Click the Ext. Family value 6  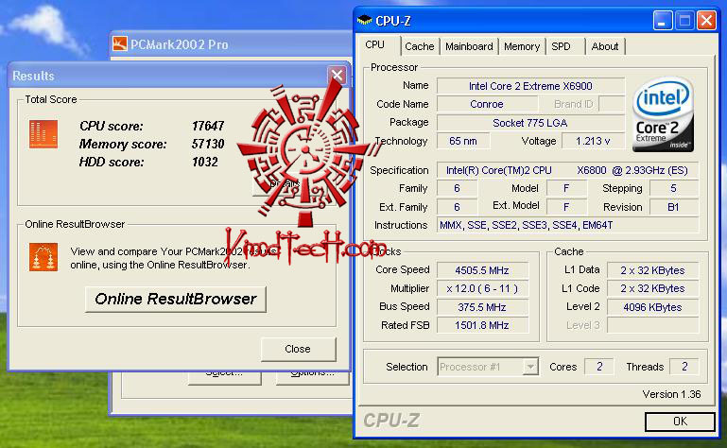click(457, 207)
